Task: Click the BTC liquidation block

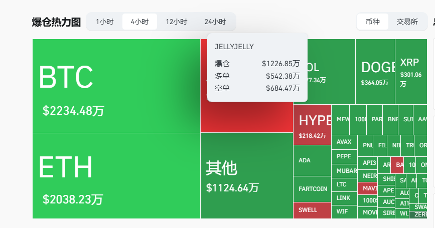Action: click(x=116, y=86)
